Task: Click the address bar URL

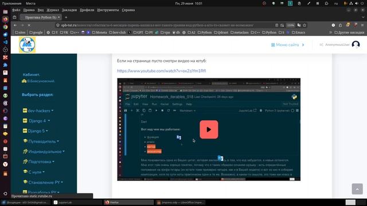Action: [157, 25]
